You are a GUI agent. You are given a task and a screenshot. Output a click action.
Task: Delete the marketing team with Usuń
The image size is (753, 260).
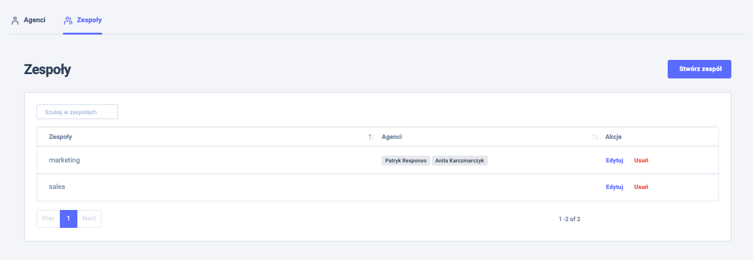pos(640,161)
